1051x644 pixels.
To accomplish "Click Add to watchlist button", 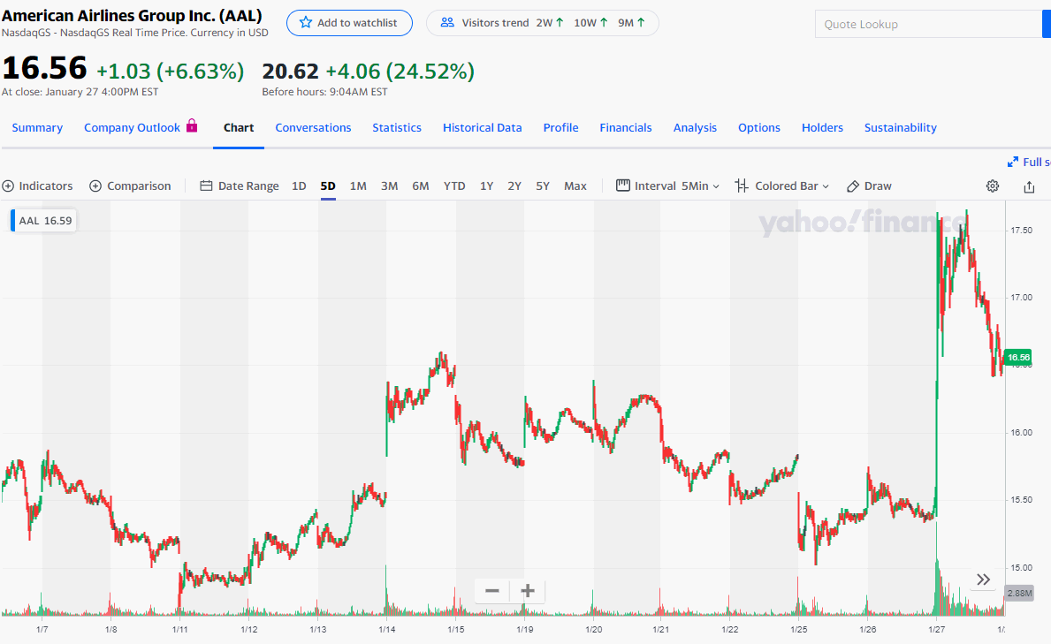I will point(349,23).
